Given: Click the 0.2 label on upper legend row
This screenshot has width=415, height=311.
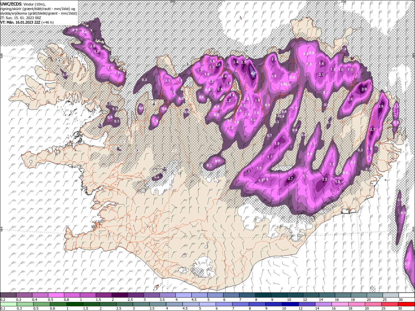Looking at the screenshot, I should 3,300.
